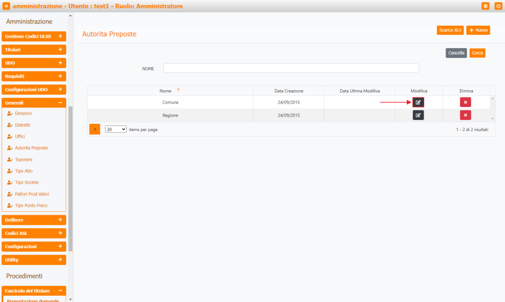This screenshot has width=505, height=302.
Task: Collapse sidebar using double-arrow icon
Action: coord(6,6)
